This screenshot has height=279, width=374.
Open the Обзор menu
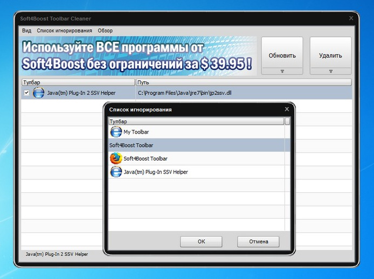pos(105,31)
